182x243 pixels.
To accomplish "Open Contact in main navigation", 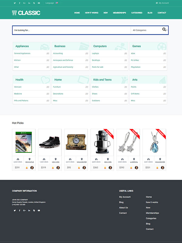I will point(162,13).
